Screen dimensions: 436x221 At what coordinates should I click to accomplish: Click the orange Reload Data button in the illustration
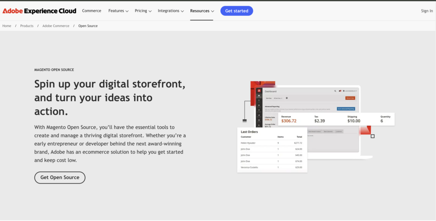click(x=350, y=98)
